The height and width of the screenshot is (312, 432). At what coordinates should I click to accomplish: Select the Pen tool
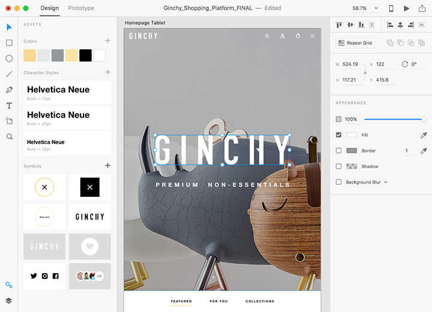pos(9,90)
